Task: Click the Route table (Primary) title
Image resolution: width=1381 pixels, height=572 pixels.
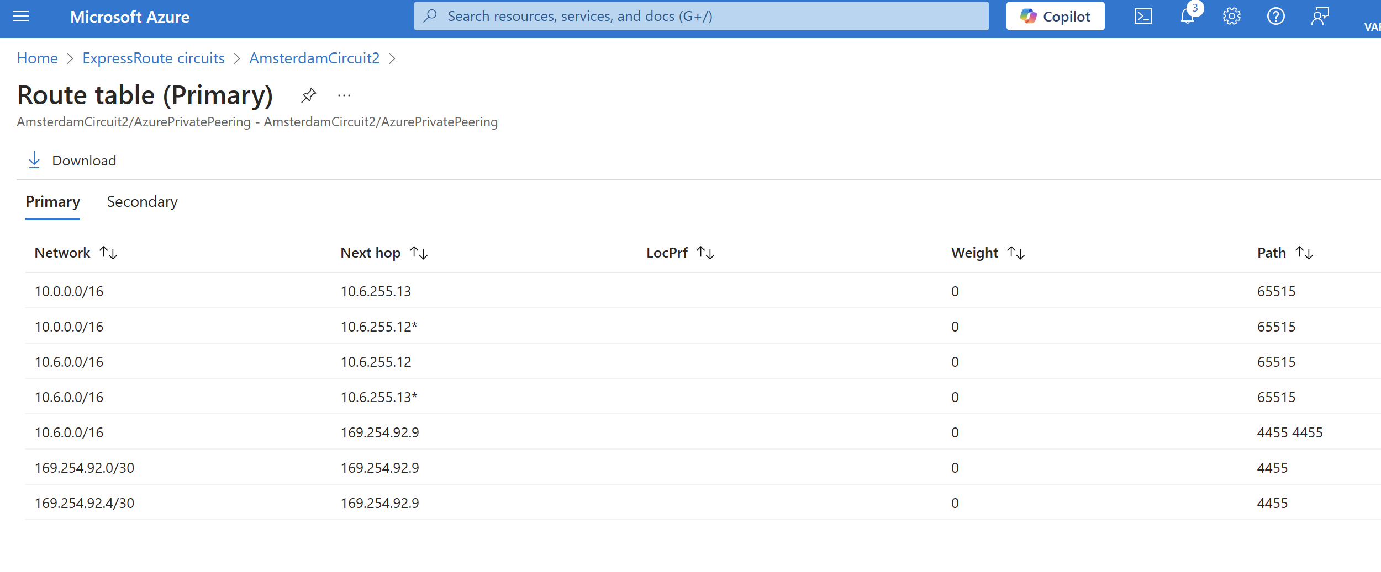Action: [145, 95]
